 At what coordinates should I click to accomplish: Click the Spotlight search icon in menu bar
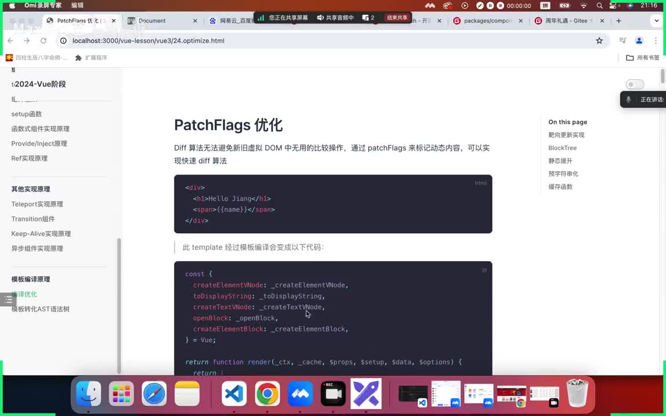(600, 6)
